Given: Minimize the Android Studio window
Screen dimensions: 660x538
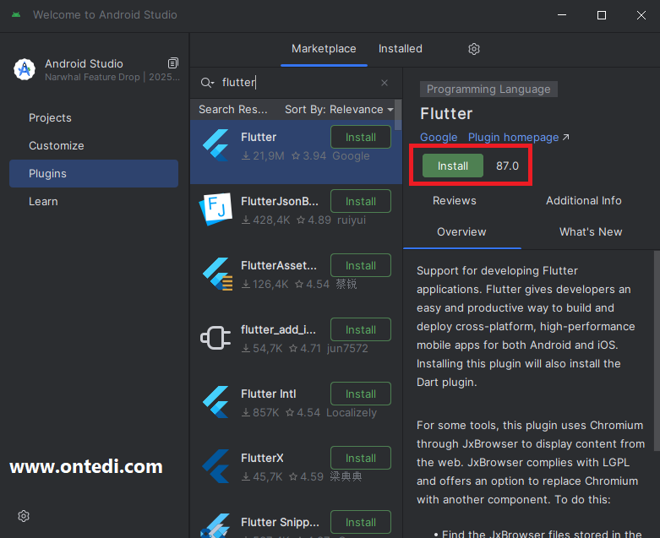Looking at the screenshot, I should (562, 15).
